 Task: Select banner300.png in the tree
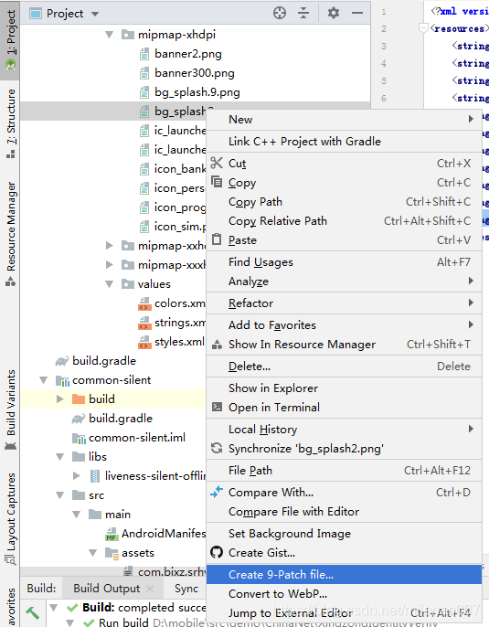195,73
